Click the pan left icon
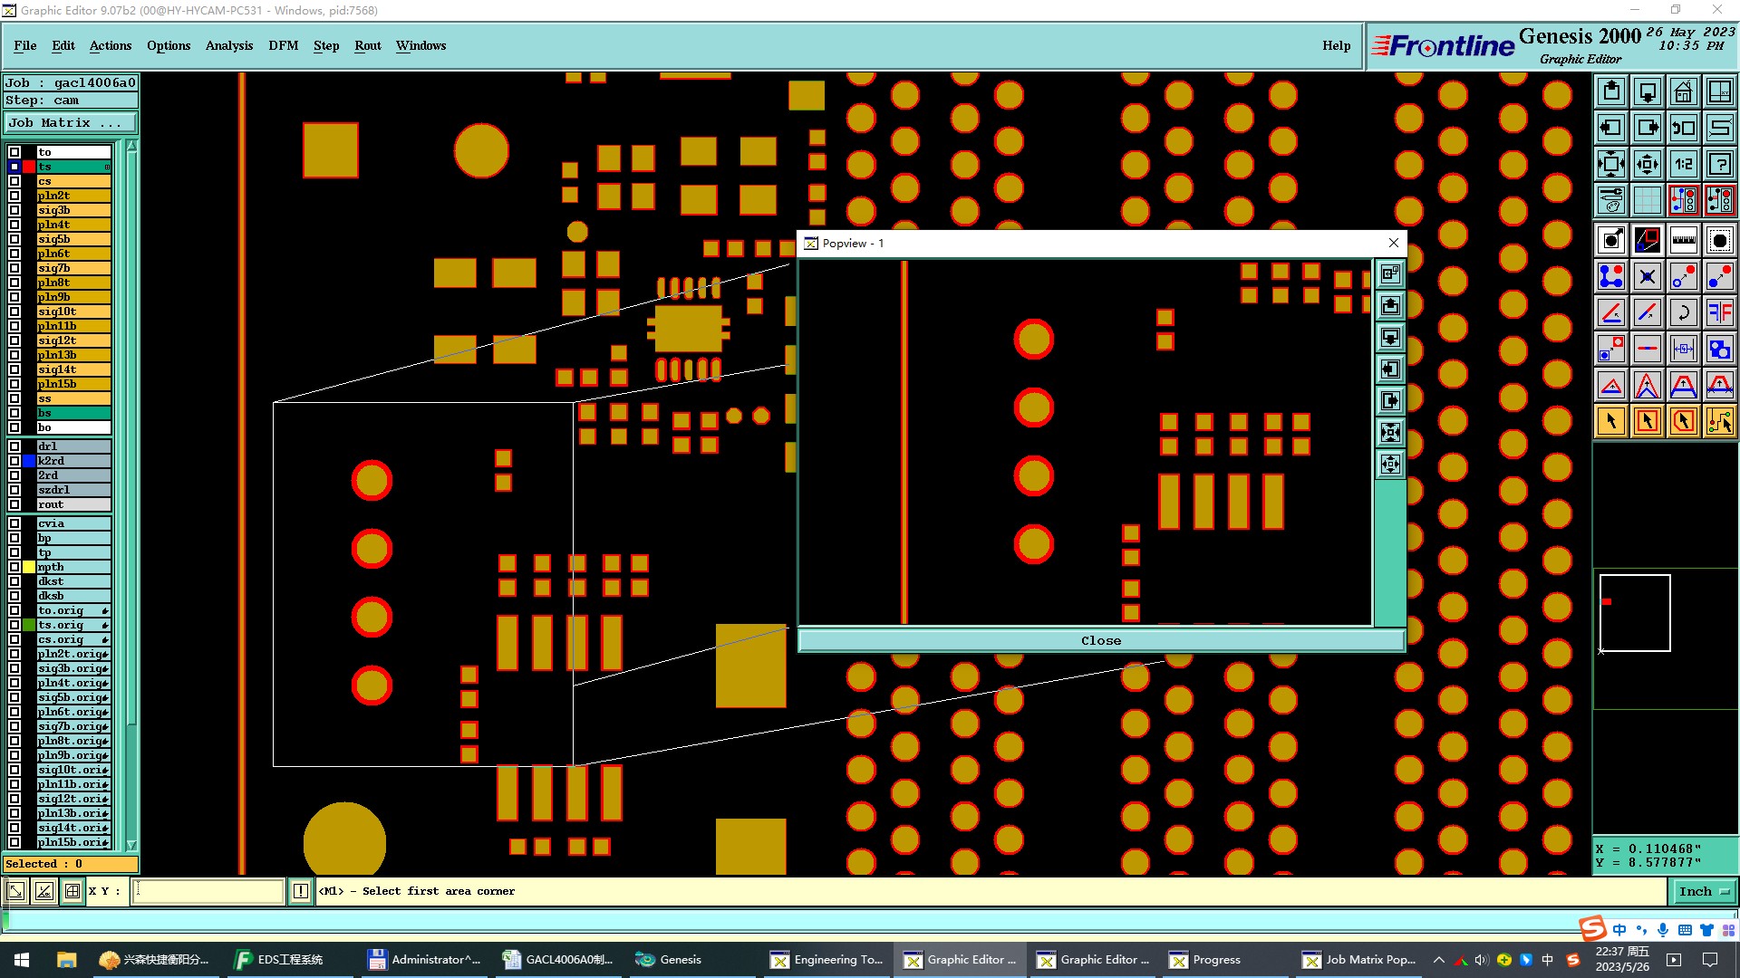1740x978 pixels. click(1611, 128)
